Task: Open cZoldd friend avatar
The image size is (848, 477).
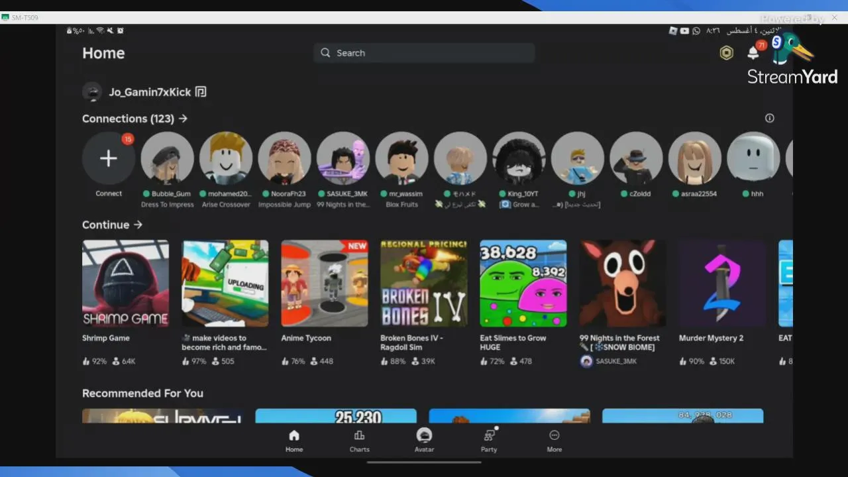Action: (x=636, y=158)
